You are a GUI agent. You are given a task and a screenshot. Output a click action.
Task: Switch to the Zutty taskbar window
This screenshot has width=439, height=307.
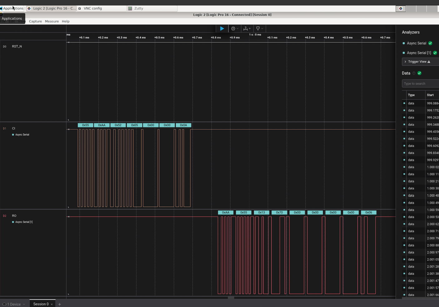[x=152, y=8]
